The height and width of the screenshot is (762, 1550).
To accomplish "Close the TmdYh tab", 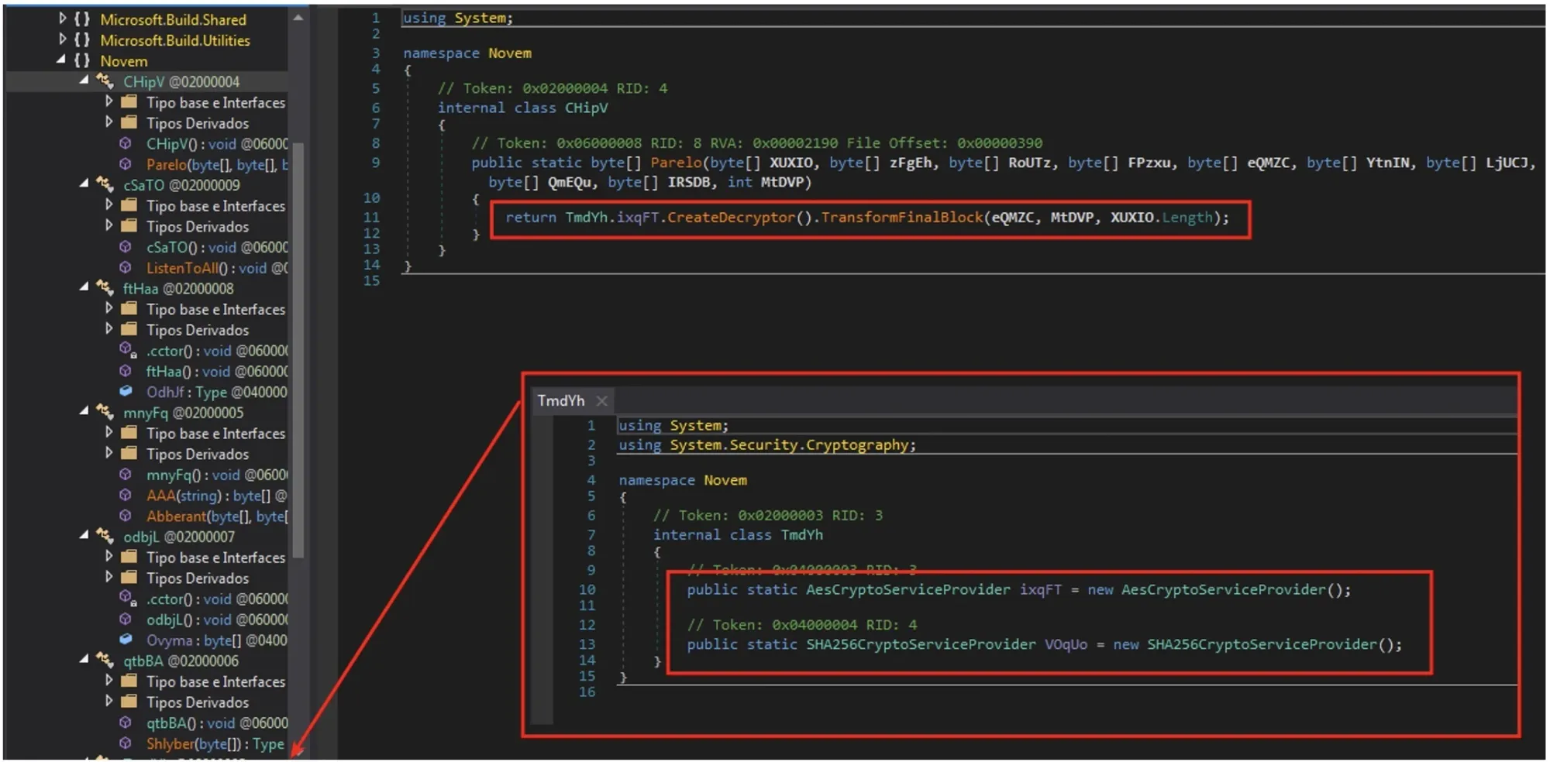I will click(x=601, y=400).
